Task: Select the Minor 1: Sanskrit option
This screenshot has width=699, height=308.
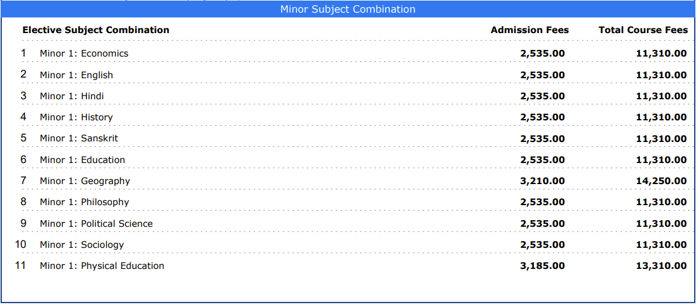Action: (x=79, y=138)
